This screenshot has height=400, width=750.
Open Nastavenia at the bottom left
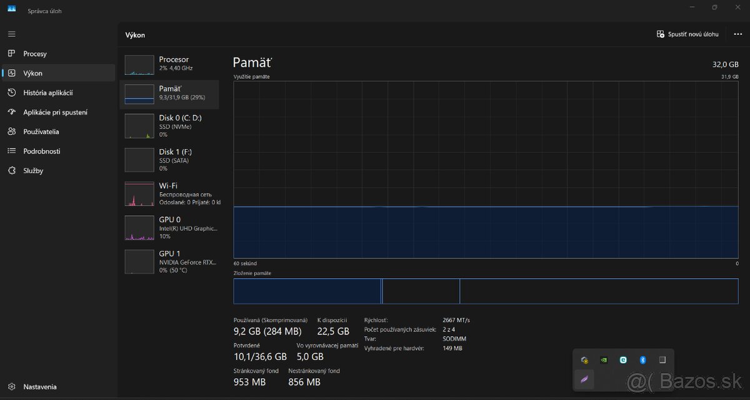pos(39,387)
